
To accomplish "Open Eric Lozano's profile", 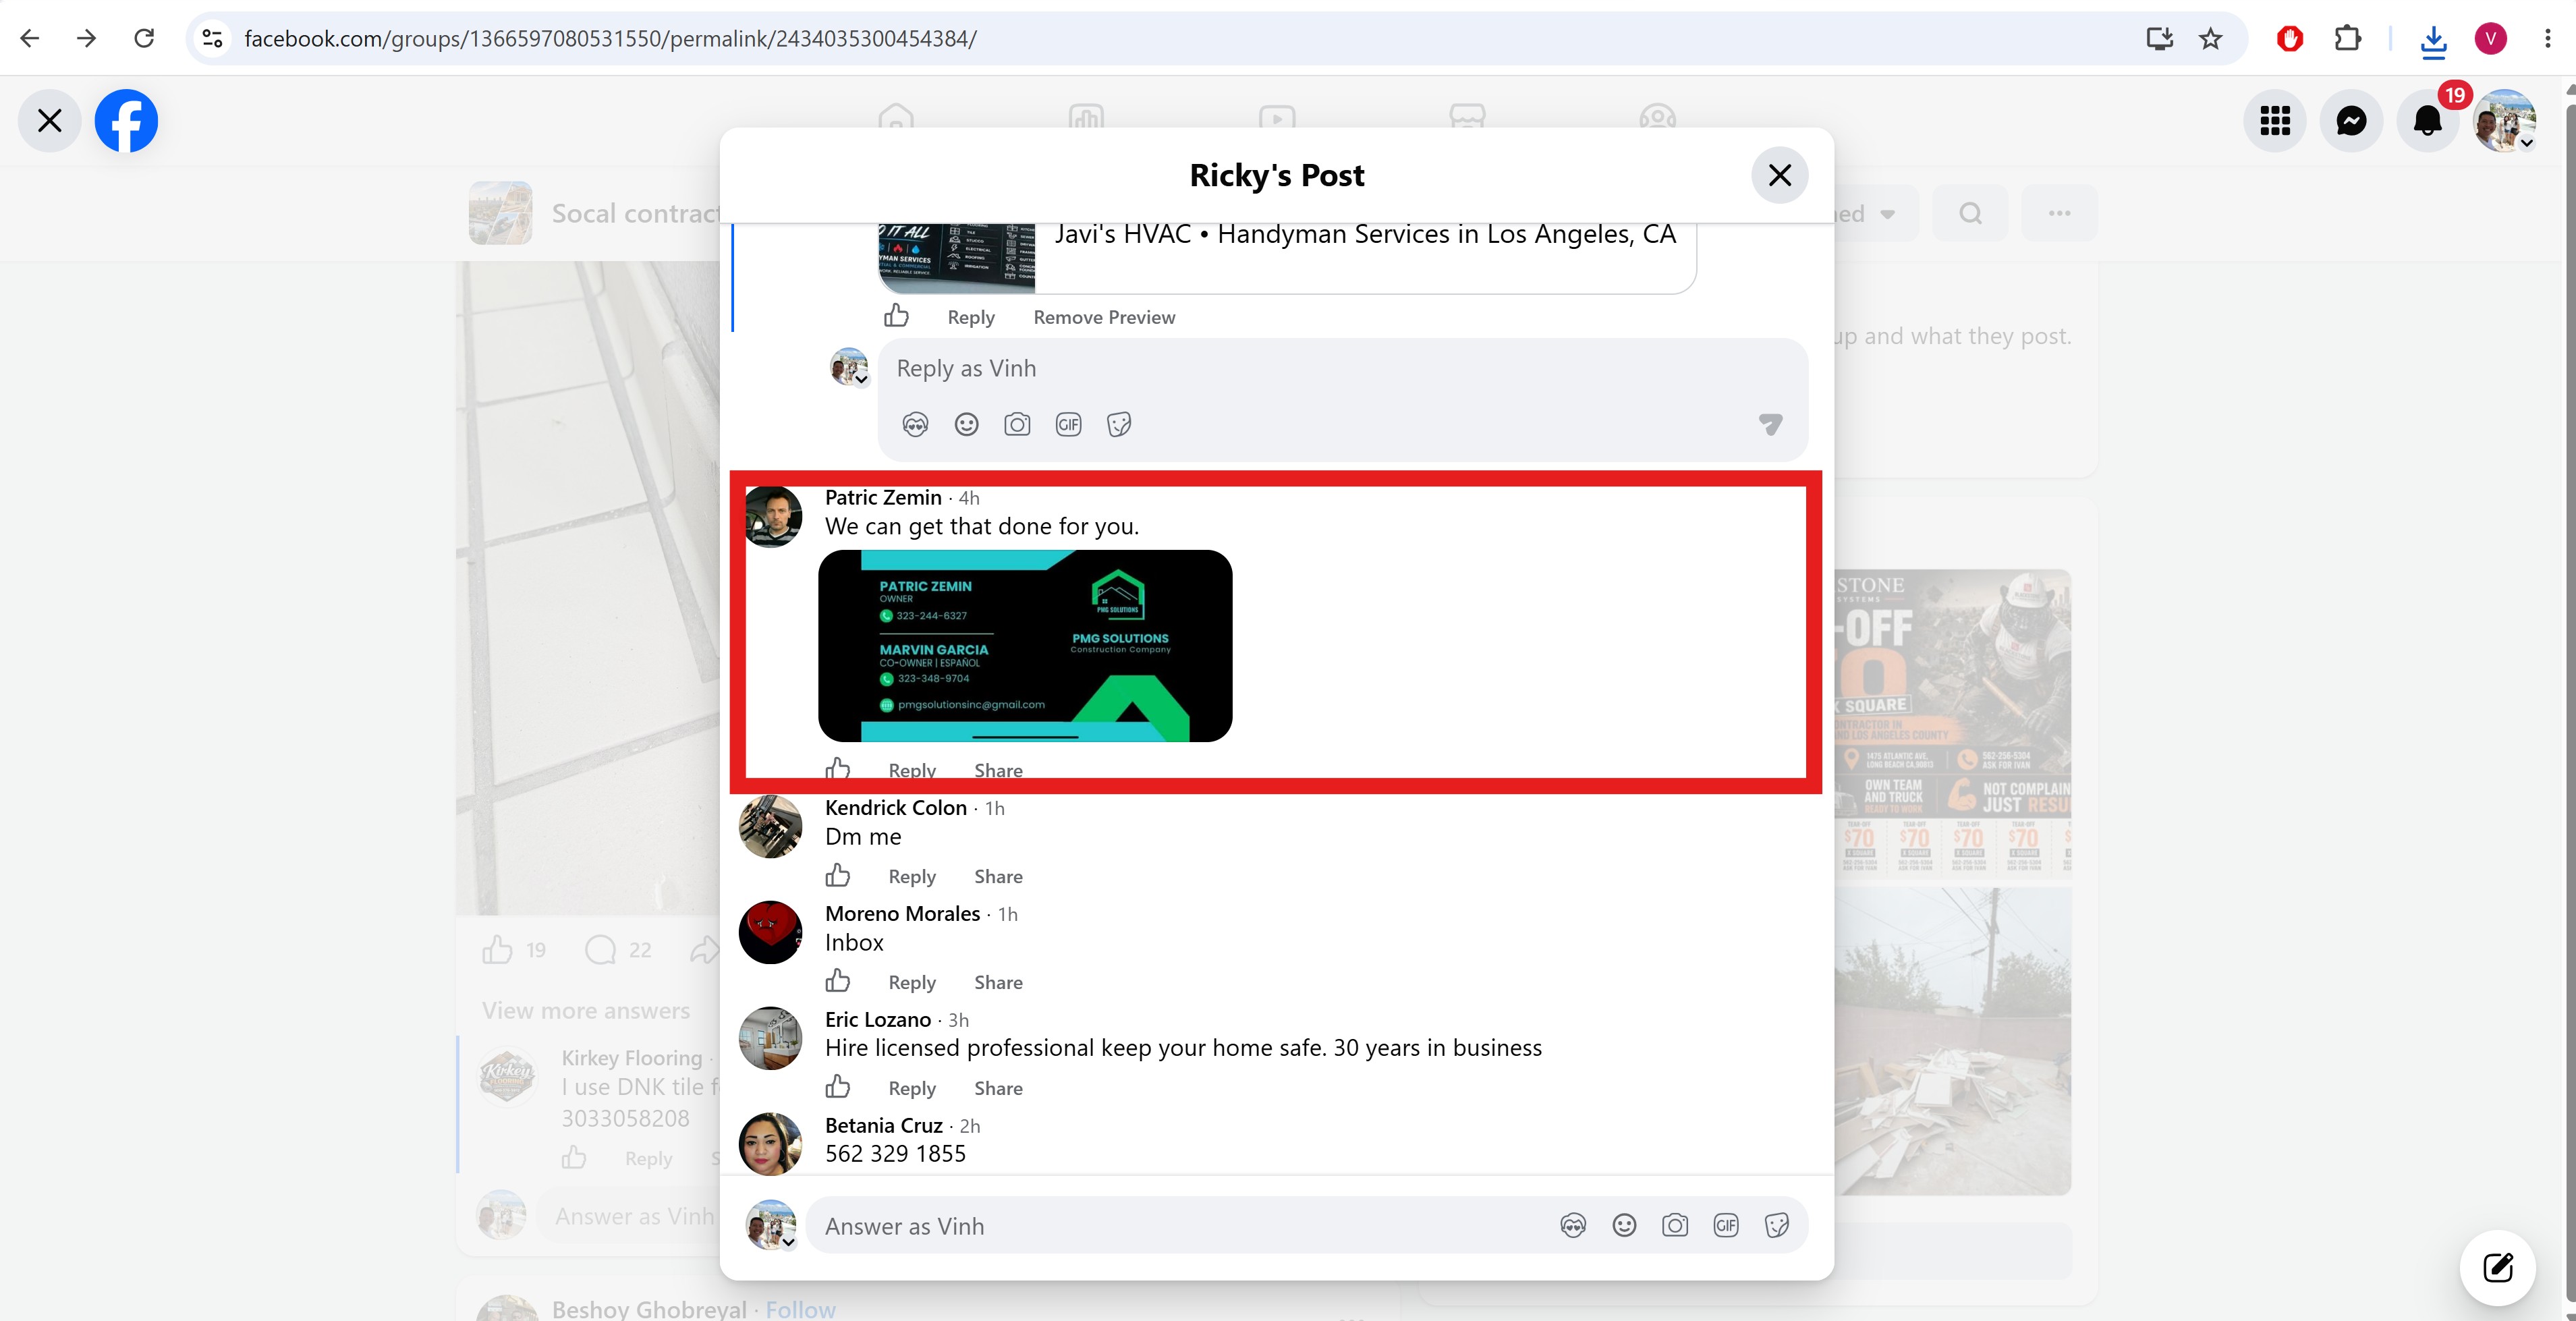I will (x=878, y=1019).
